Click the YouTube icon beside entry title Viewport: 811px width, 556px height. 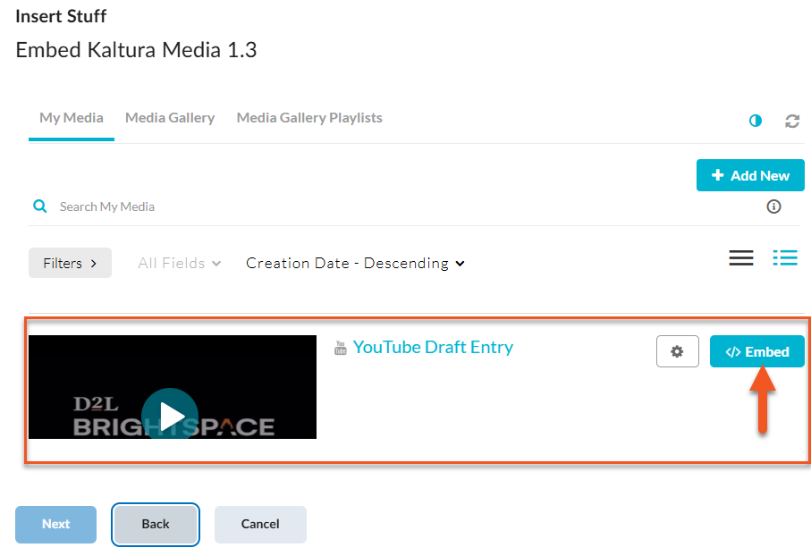click(x=340, y=348)
